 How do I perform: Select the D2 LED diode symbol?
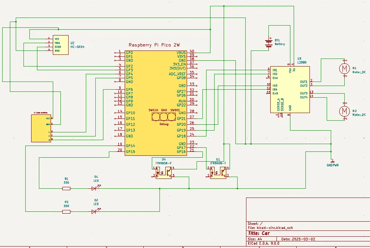click(x=96, y=211)
